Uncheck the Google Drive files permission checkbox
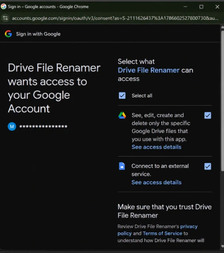This screenshot has width=224, height=253. tap(207, 115)
